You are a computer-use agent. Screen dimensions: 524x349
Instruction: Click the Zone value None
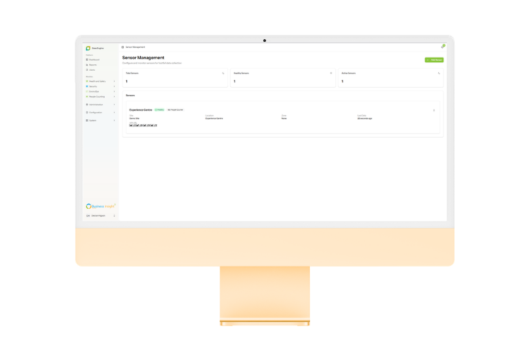(284, 119)
